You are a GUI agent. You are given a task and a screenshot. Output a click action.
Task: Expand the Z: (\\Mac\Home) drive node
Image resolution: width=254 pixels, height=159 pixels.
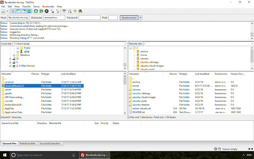click(10, 66)
